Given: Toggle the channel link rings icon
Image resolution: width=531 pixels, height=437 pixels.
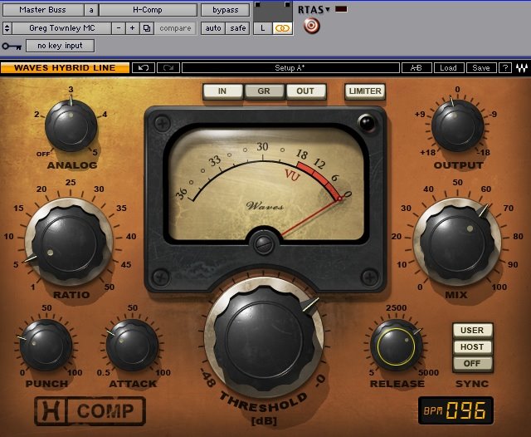Looking at the screenshot, I should pos(282,28).
